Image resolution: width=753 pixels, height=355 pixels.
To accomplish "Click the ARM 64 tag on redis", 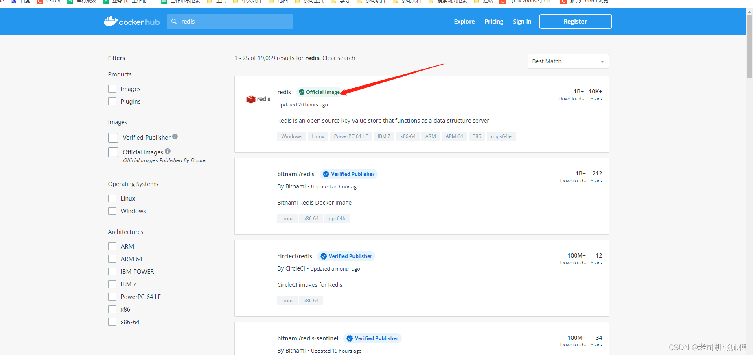I will [454, 136].
